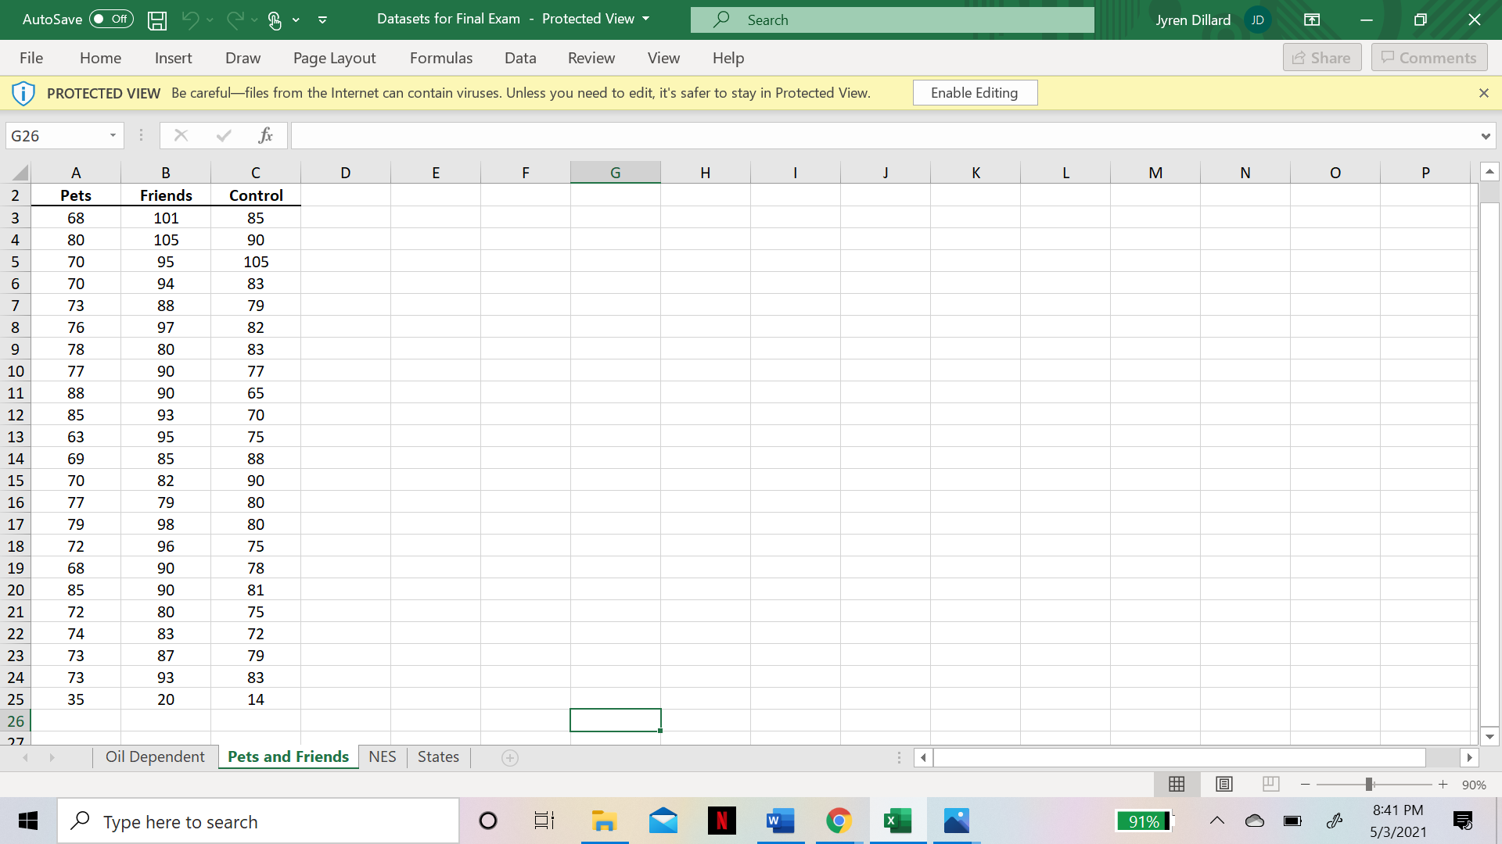Click the next sheet navigation arrow

tap(52, 757)
